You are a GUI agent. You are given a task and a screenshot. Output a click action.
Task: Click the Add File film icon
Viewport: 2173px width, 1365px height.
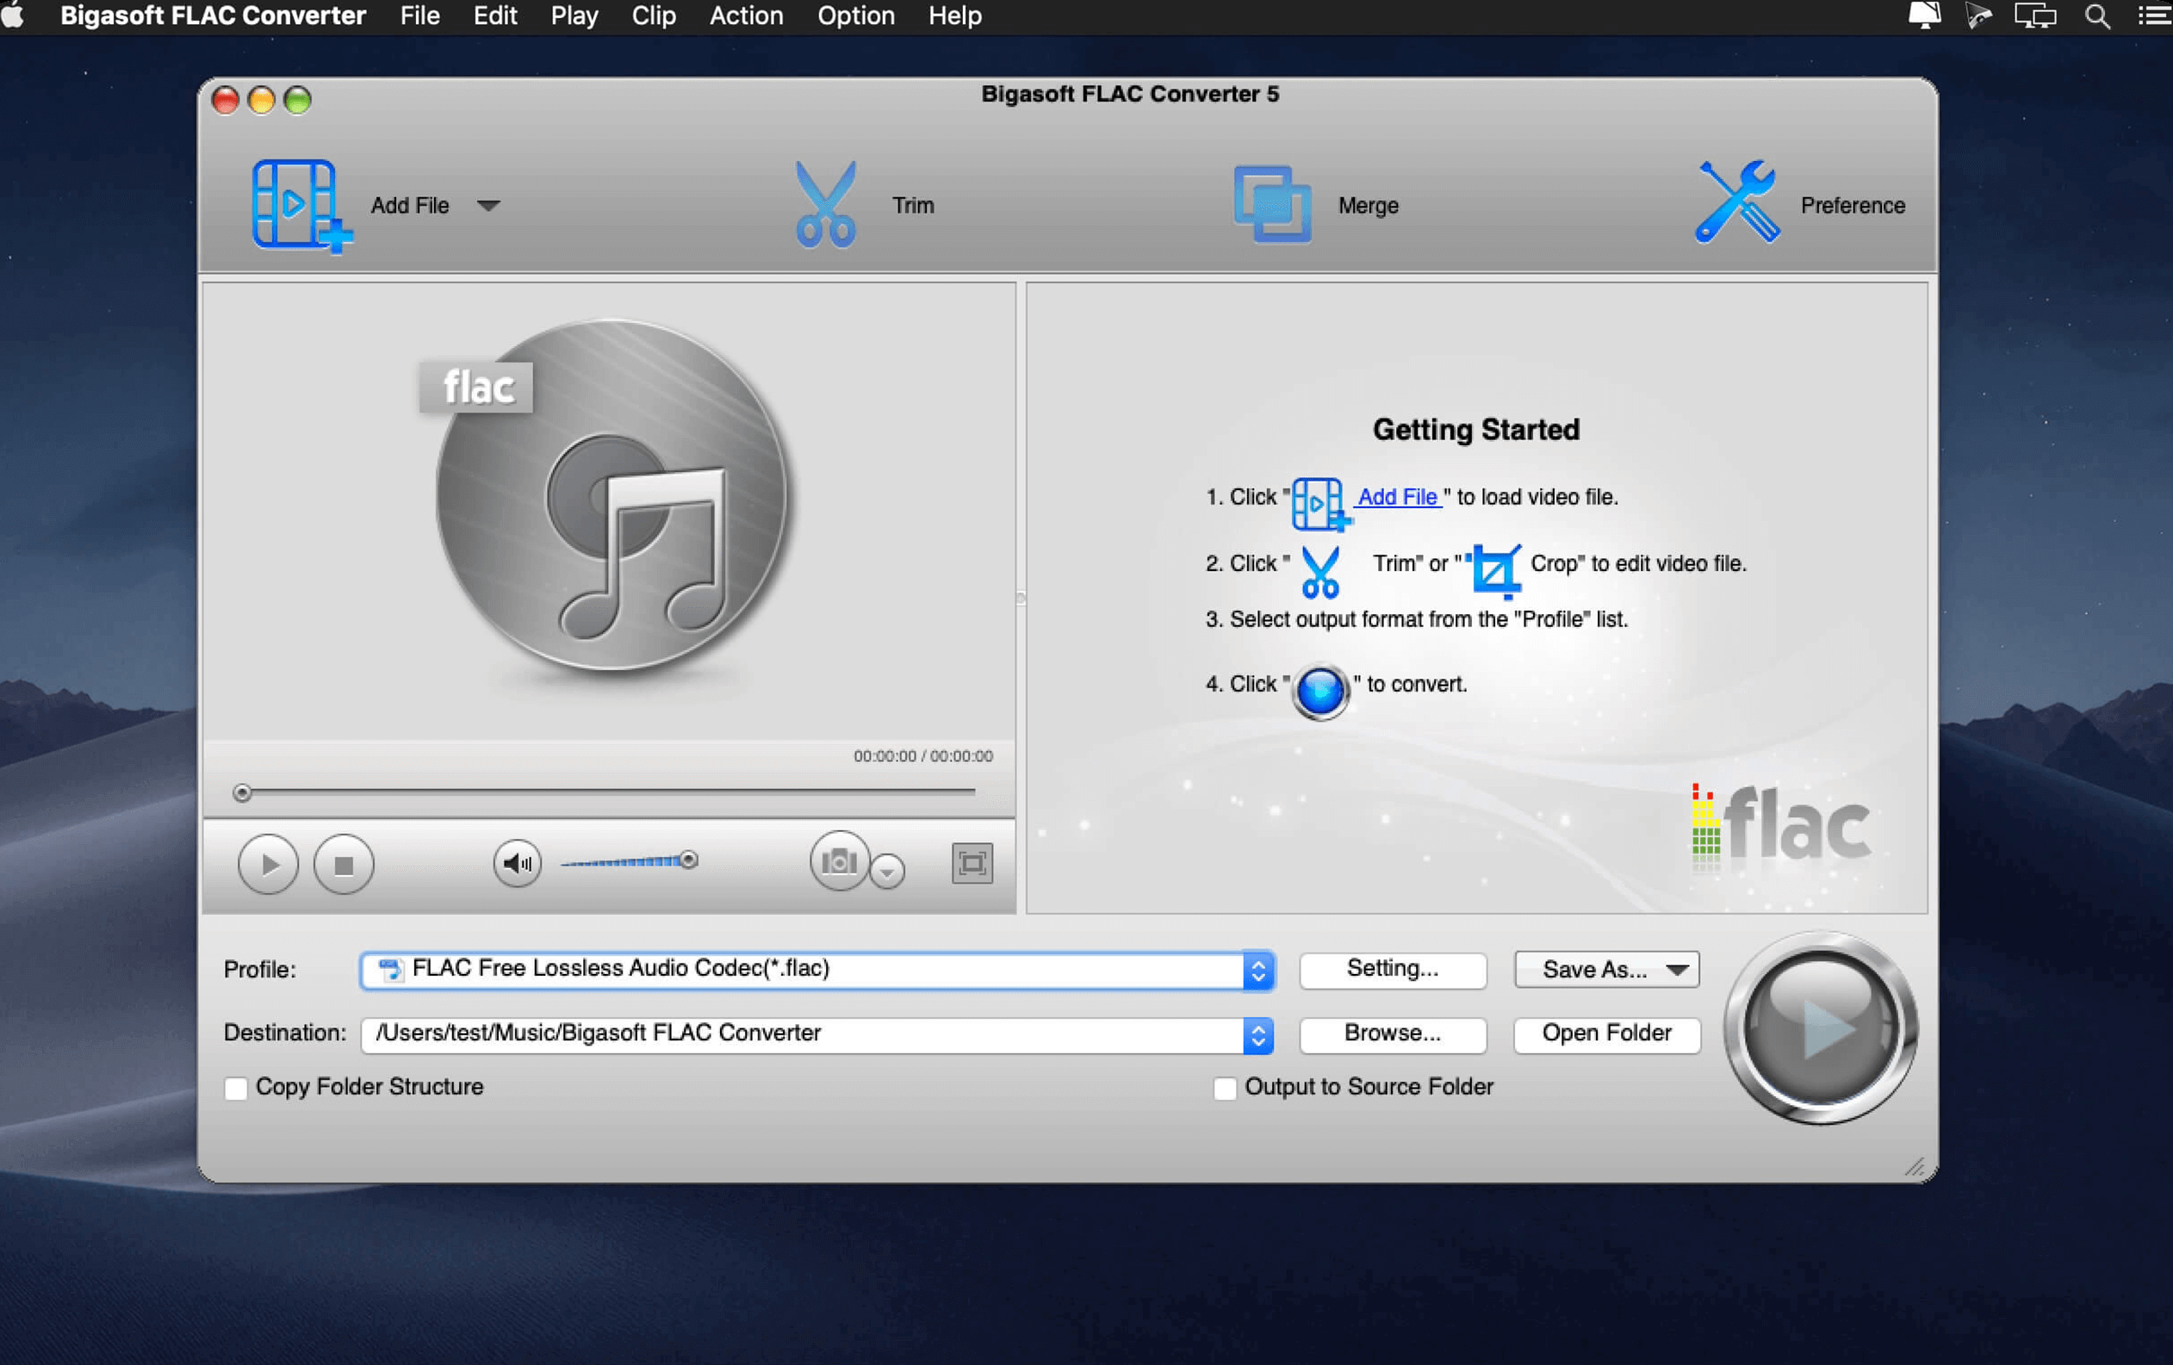point(298,205)
